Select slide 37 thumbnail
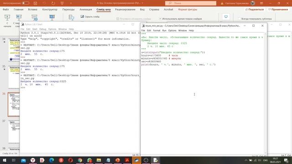Image resolution: width=292 pixels, height=164 pixels. coord(14,132)
